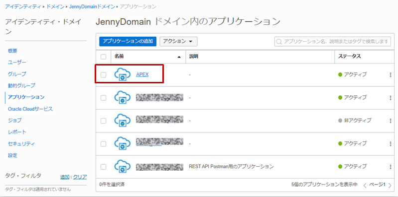Check the REST API Postman row checkbox

(103, 167)
